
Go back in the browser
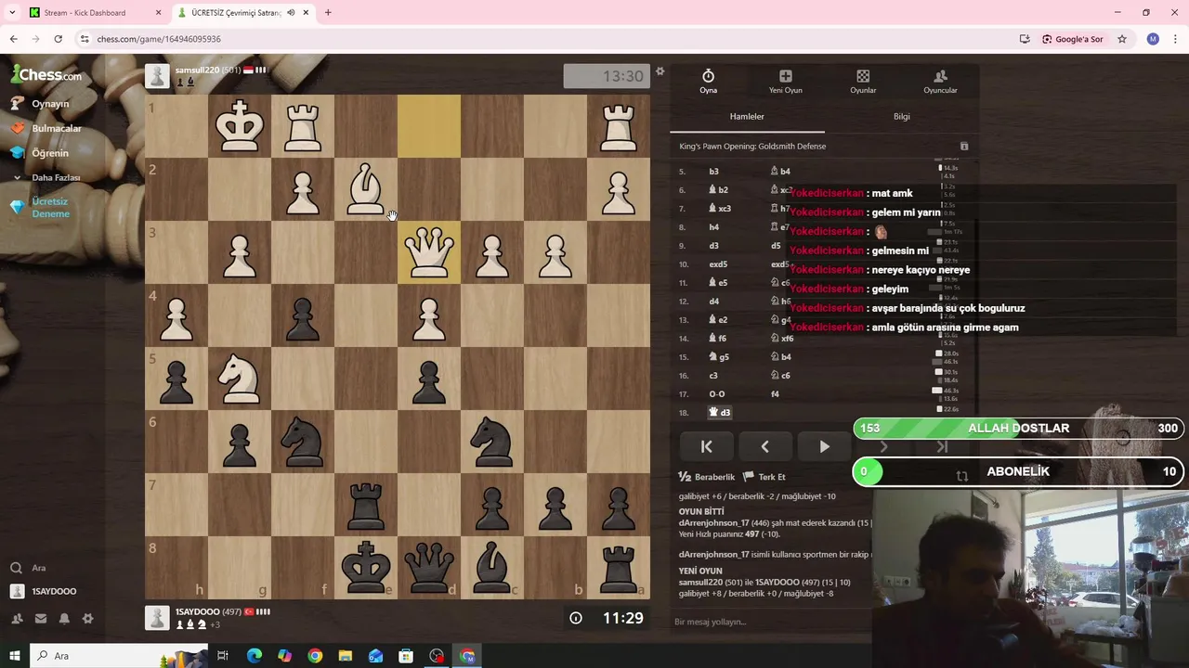(13, 39)
